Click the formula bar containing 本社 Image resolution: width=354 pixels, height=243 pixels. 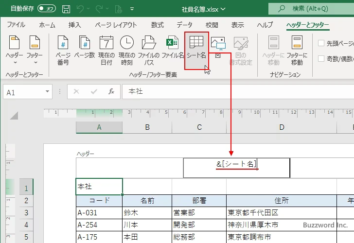(238, 91)
